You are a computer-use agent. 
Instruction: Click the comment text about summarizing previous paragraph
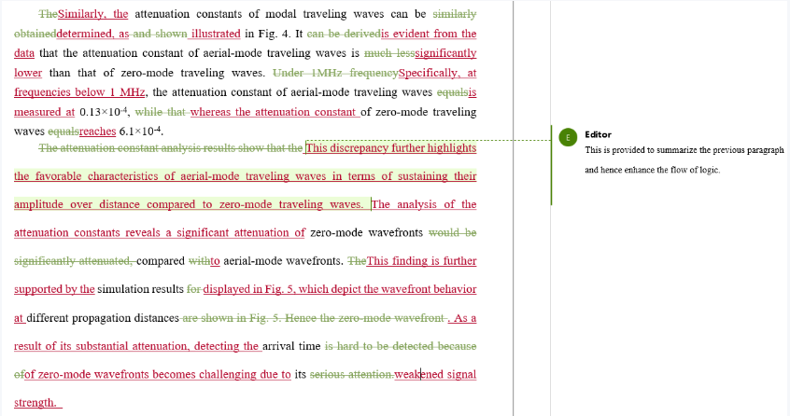684,150
